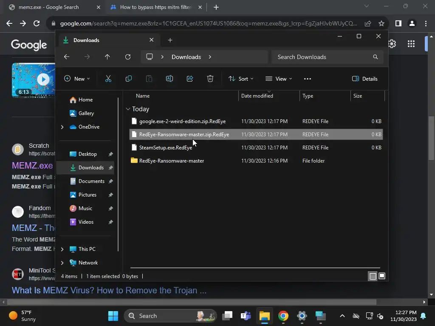Image resolution: width=435 pixels, height=326 pixels.
Task: Click the Rename icon in Explorer toolbar
Action: [169, 79]
